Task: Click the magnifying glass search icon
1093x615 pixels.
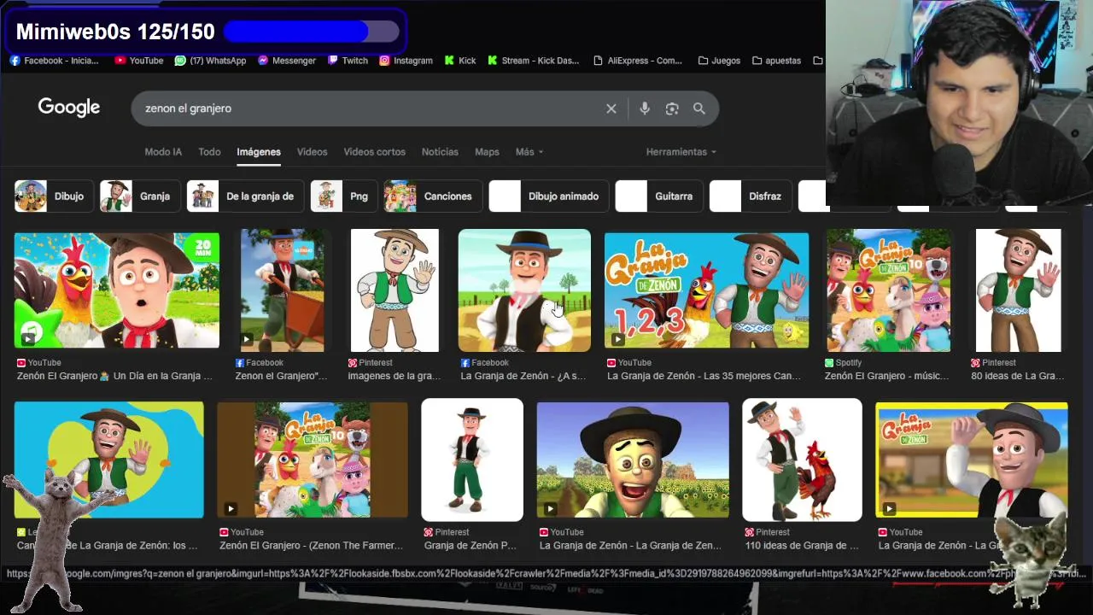Action: coord(699,108)
